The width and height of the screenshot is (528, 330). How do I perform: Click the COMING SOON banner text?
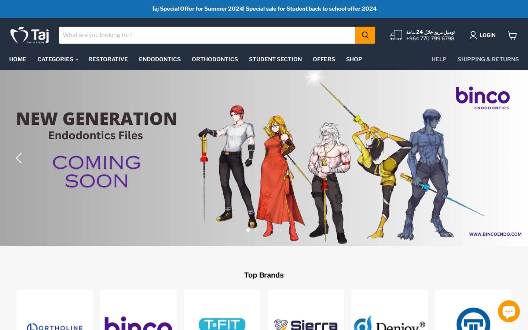[x=96, y=172]
